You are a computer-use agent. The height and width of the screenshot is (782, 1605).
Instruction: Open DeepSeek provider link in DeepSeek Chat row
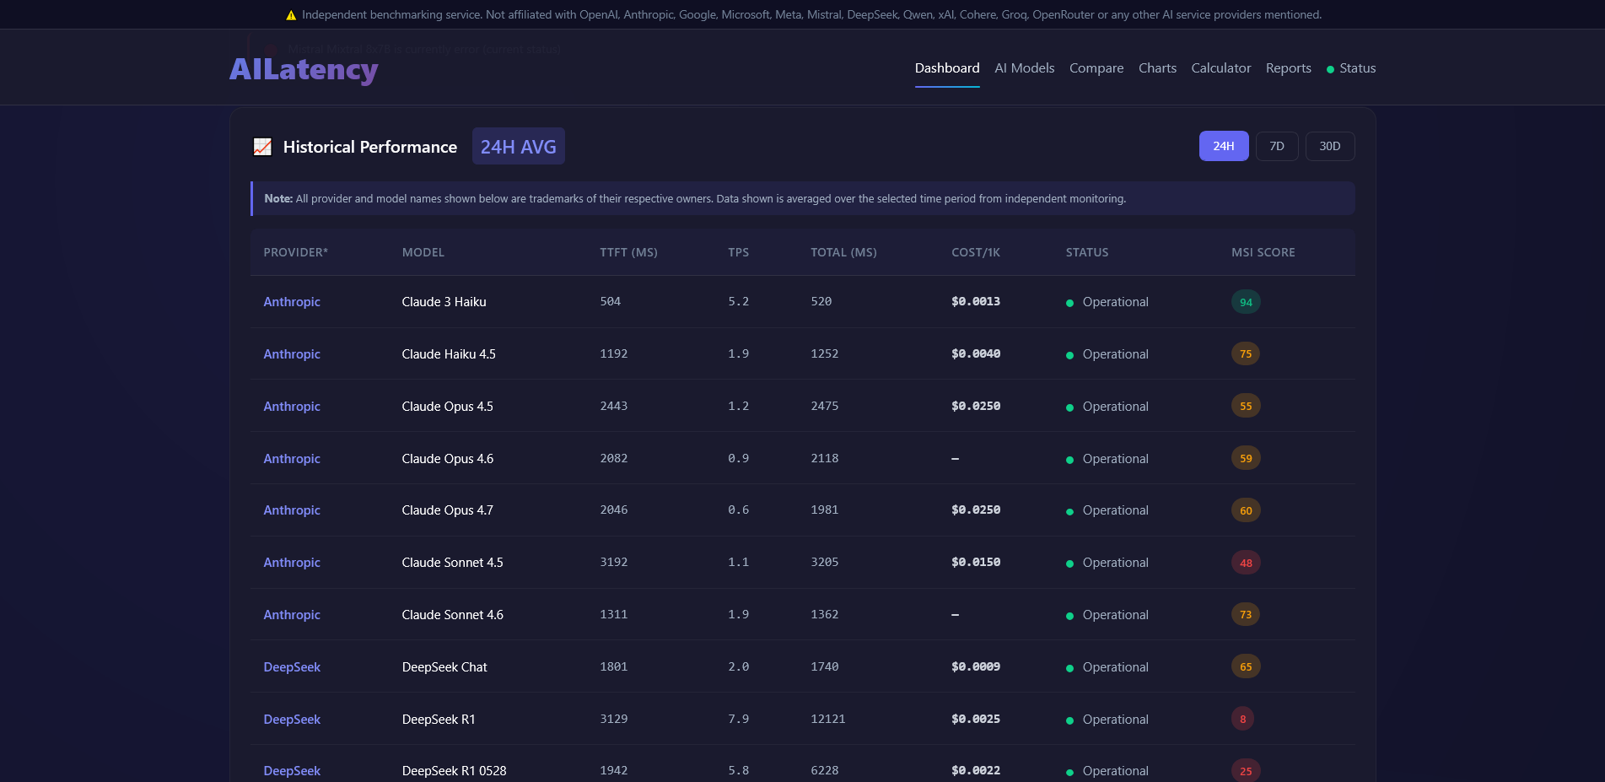pyautogui.click(x=292, y=667)
